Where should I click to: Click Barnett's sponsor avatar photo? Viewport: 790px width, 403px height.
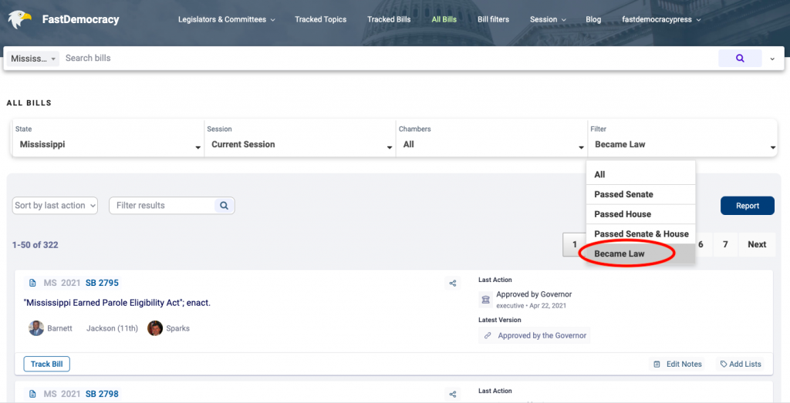point(36,328)
